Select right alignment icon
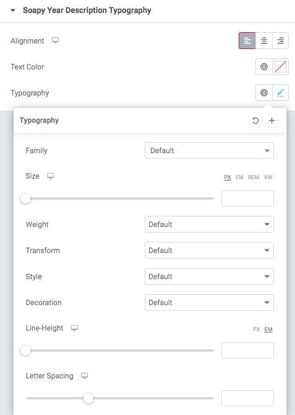 [x=280, y=41]
